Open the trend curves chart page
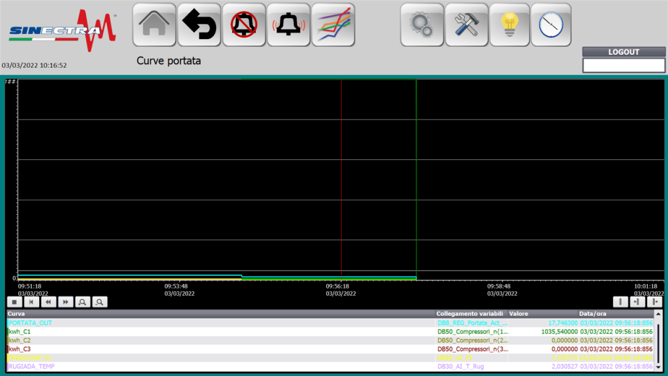Image resolution: width=668 pixels, height=376 pixels. click(333, 25)
